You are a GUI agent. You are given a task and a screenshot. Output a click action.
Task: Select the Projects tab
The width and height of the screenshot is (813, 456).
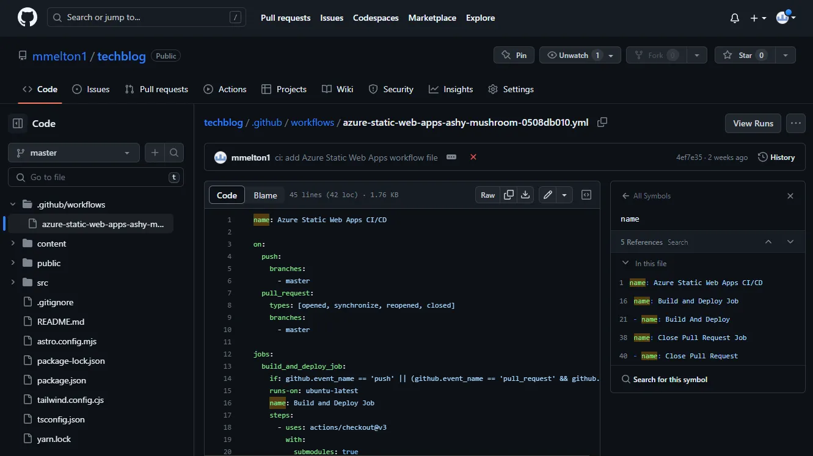[284, 89]
